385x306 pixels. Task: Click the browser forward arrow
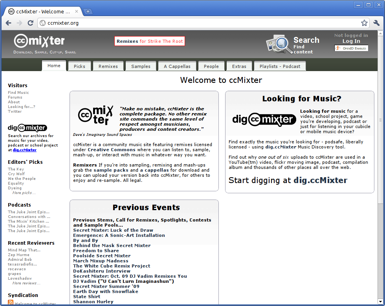(x=19, y=23)
